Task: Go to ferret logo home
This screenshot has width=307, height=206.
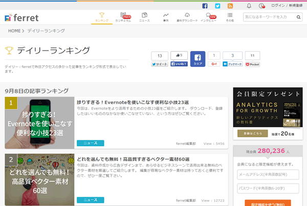Action: 21,18
